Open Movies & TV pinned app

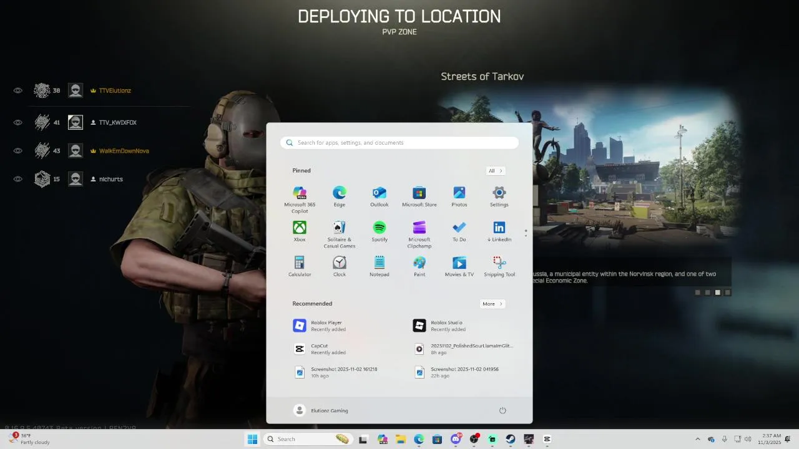coord(459,267)
